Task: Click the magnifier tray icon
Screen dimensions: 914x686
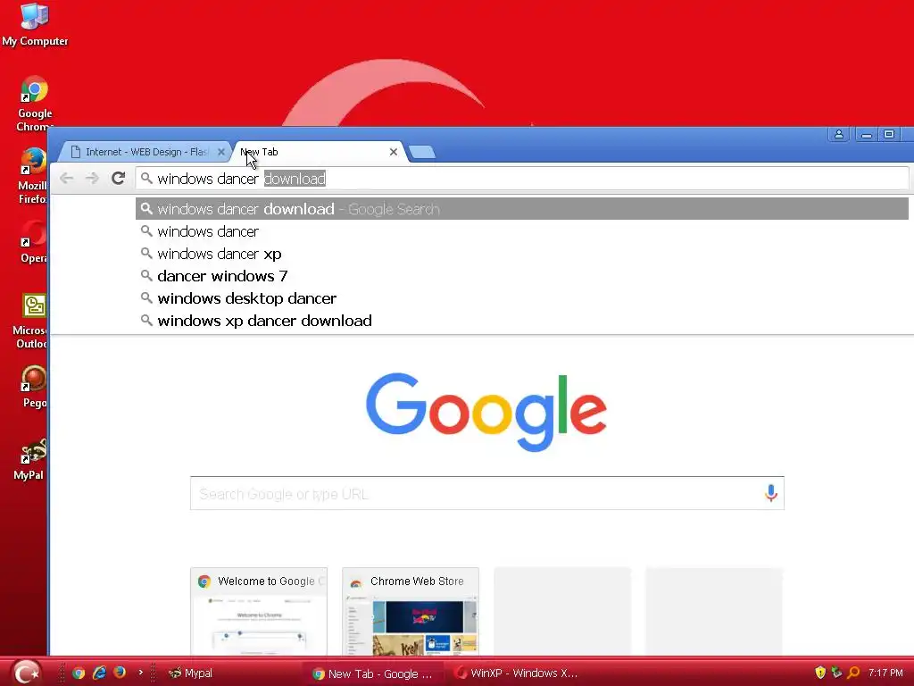Action: [x=853, y=673]
